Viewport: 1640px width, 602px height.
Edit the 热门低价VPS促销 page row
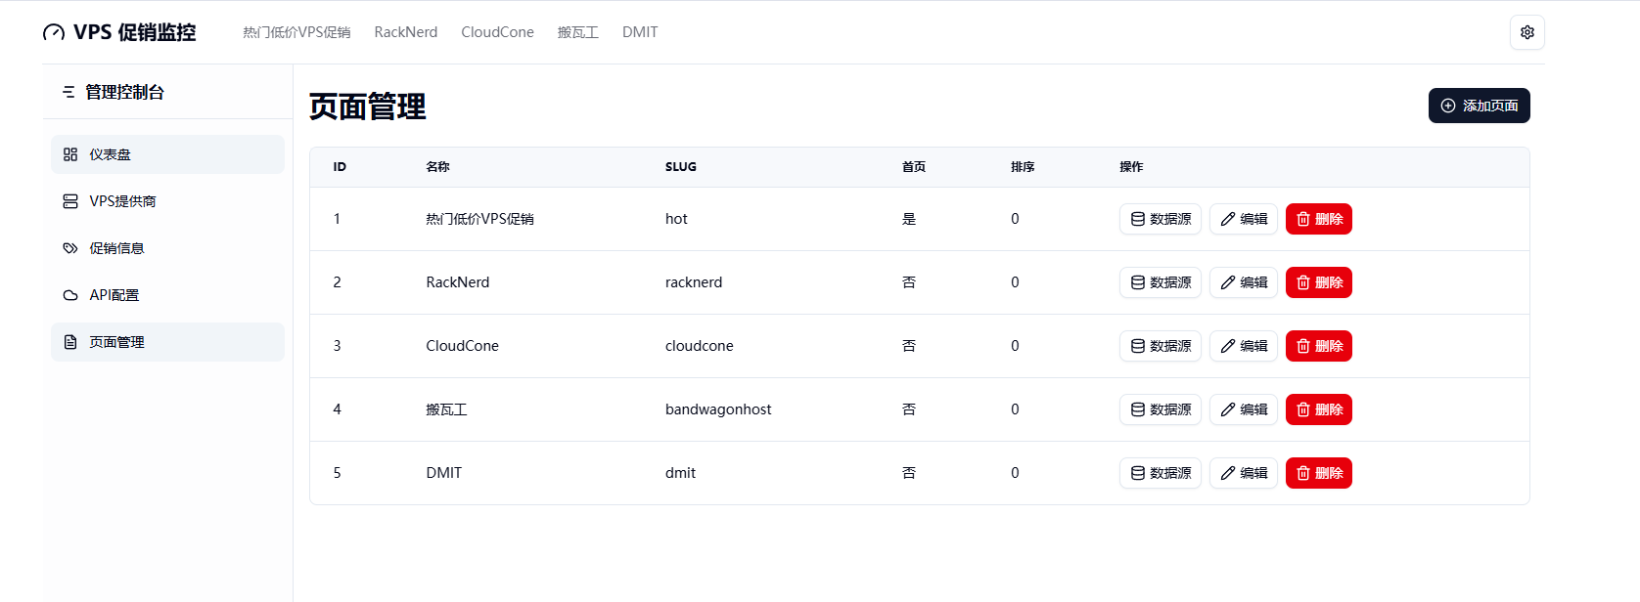pos(1244,219)
